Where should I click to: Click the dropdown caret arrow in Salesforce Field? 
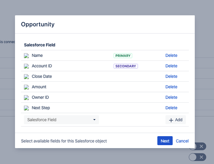[94, 120]
